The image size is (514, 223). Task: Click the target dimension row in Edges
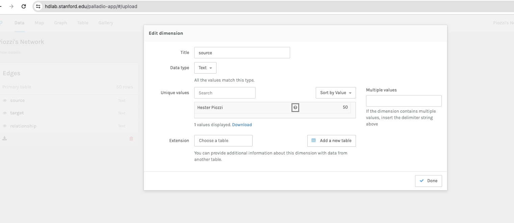tap(69, 113)
